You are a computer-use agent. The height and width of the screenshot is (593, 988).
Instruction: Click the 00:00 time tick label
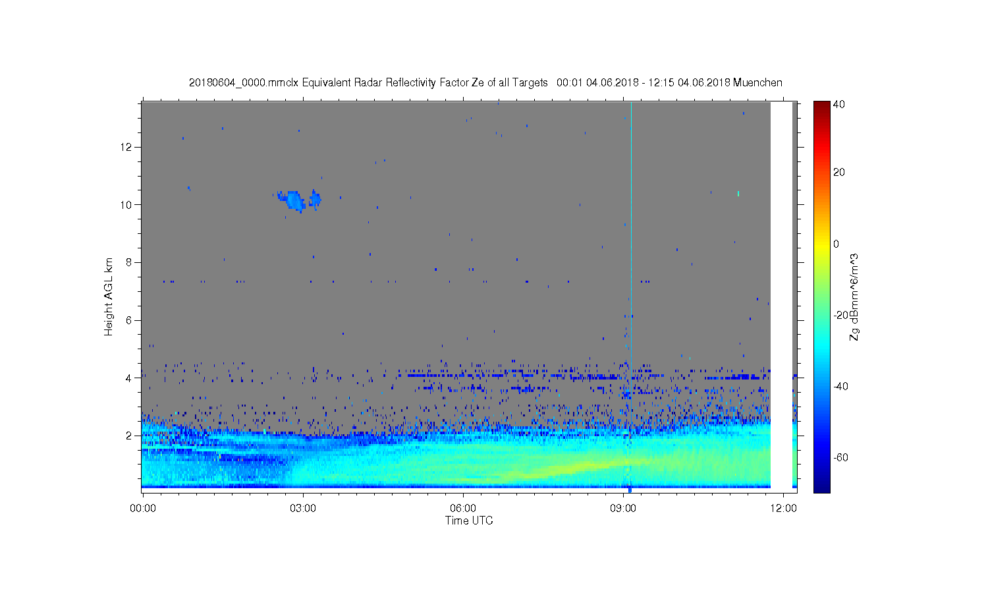[143, 509]
